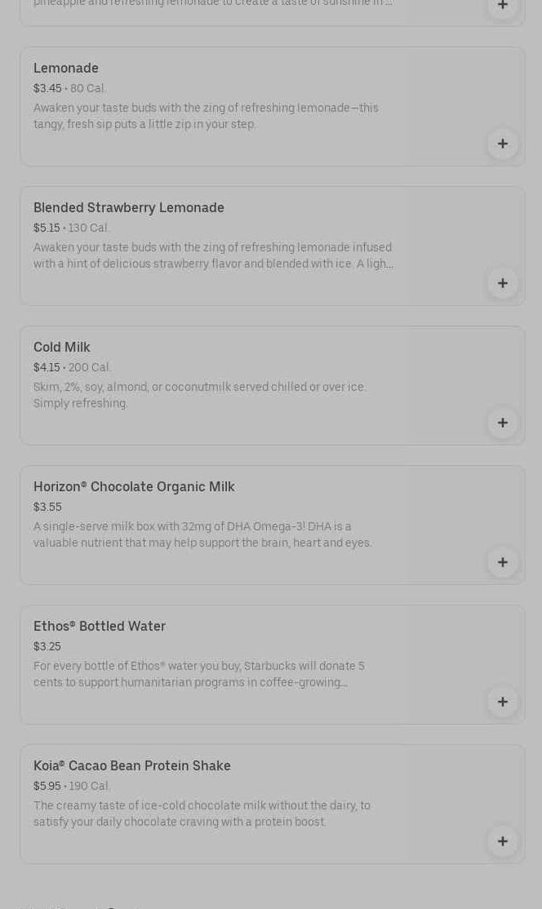
Task: Click the Horizon milk $3.55 price
Action: (x=47, y=508)
